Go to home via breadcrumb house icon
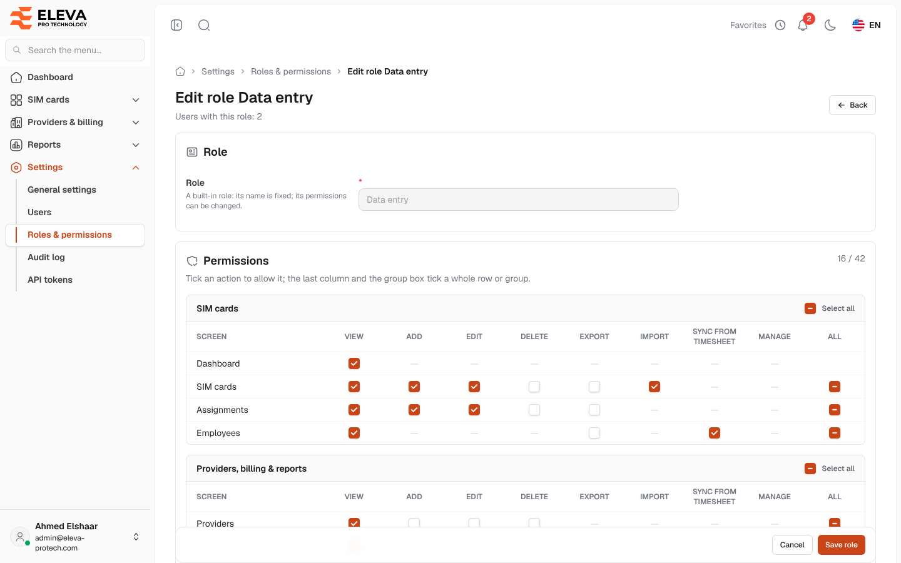Viewport: 901px width, 563px height. pos(180,71)
